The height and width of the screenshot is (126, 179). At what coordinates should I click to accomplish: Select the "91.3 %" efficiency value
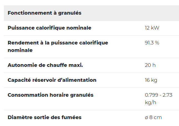click(152, 43)
